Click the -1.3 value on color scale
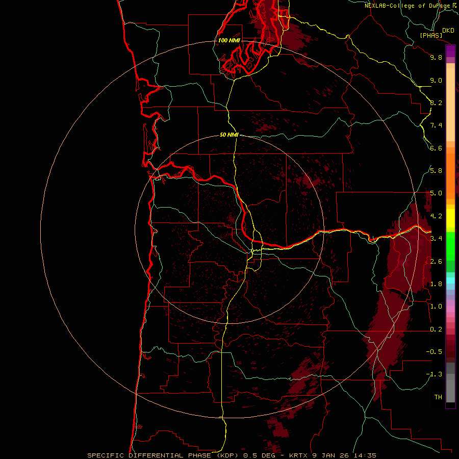 click(434, 374)
